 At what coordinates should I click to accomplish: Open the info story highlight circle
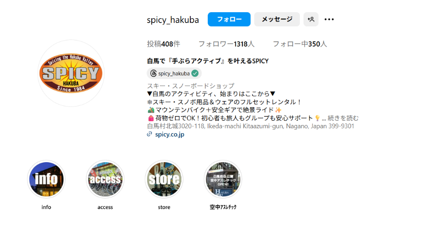pos(47,179)
